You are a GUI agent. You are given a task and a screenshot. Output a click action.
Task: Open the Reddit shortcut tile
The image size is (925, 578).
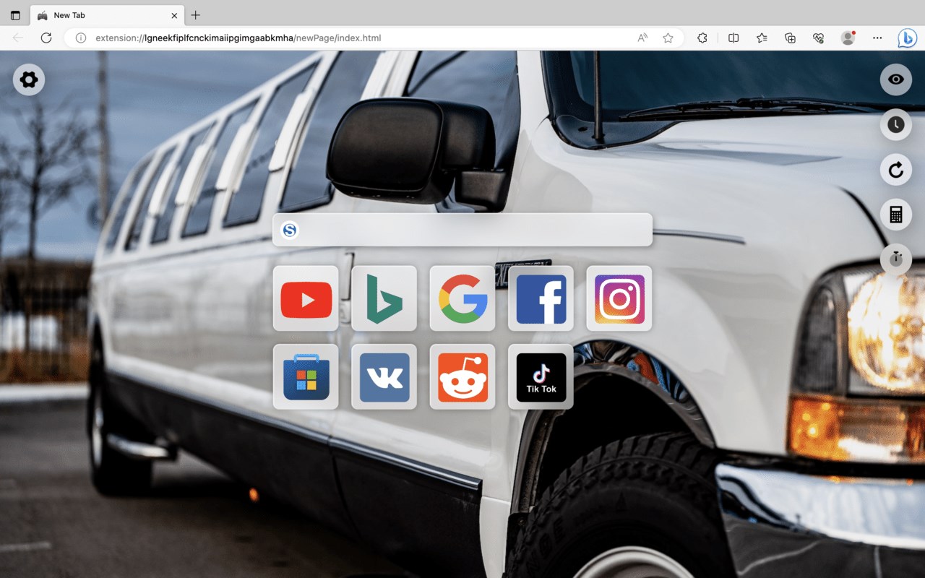462,376
